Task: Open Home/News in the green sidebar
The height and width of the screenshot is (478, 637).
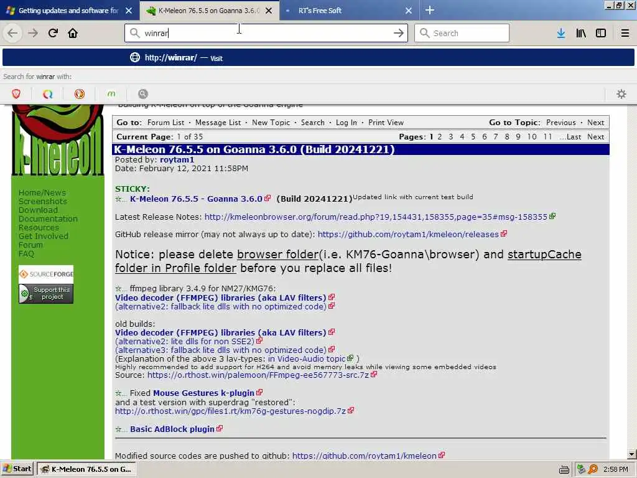Action: click(42, 193)
